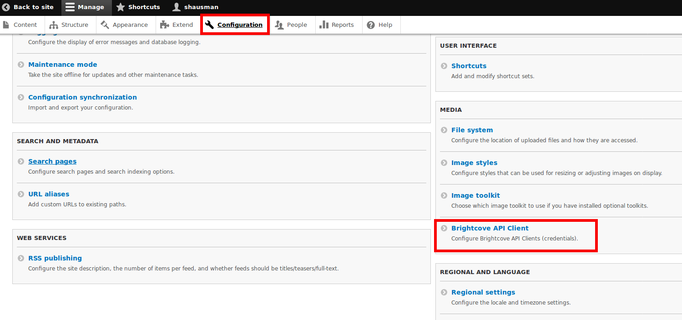Open the Manage hamburger icon
Viewport: 682px width, 320px height.
point(69,7)
